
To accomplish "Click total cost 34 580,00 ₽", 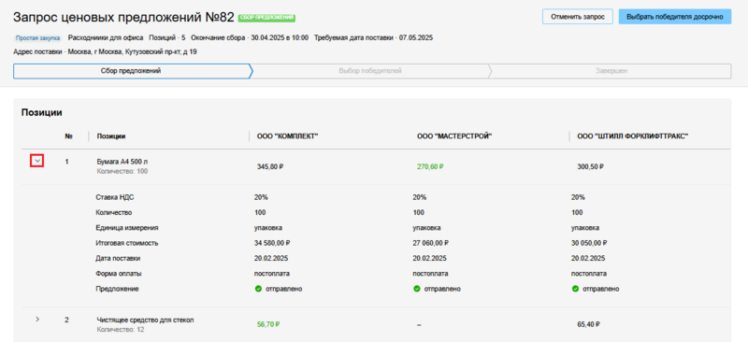I will coord(272,243).
